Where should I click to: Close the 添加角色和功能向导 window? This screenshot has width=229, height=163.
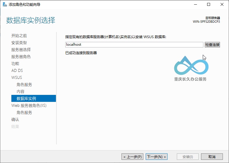coord(222,4)
